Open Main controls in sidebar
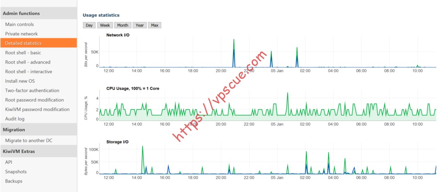 point(38,25)
